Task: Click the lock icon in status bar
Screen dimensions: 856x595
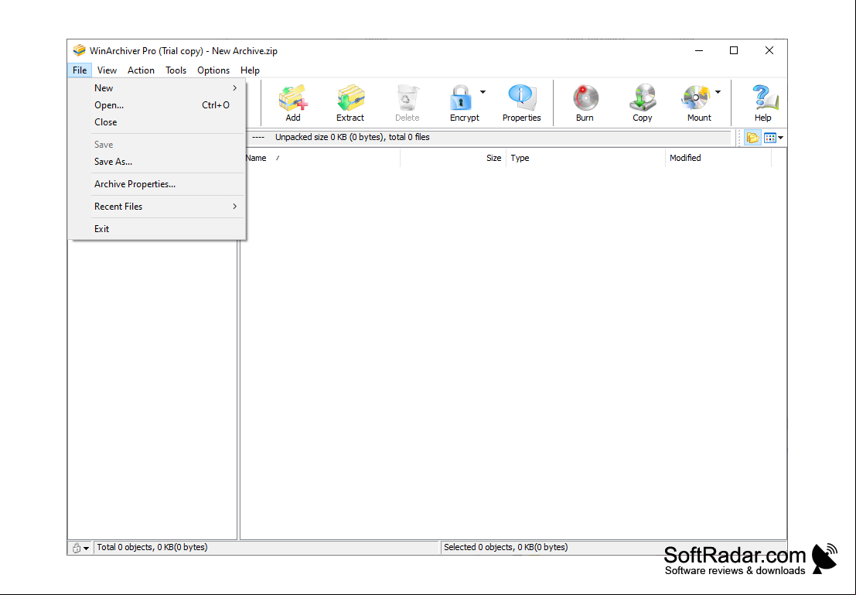Action: click(77, 548)
